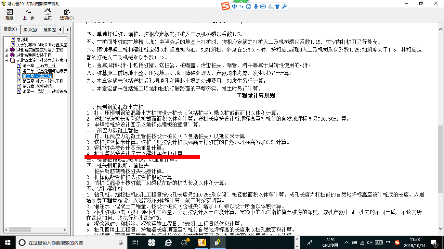Click the taskbar search box 在这里输入你要搜索的内容
444x249 pixels.
pos(72,243)
